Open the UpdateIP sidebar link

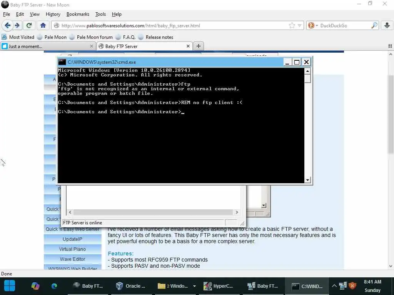pyautogui.click(x=72, y=239)
